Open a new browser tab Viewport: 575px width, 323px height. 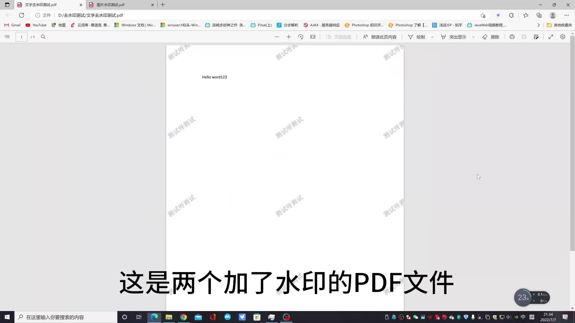[163, 5]
